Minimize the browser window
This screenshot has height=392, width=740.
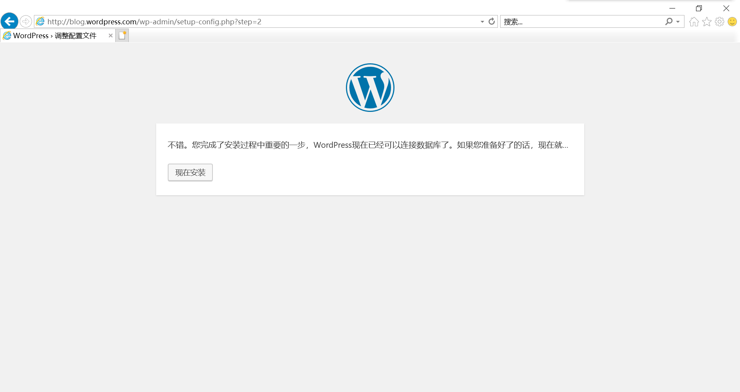coord(672,8)
